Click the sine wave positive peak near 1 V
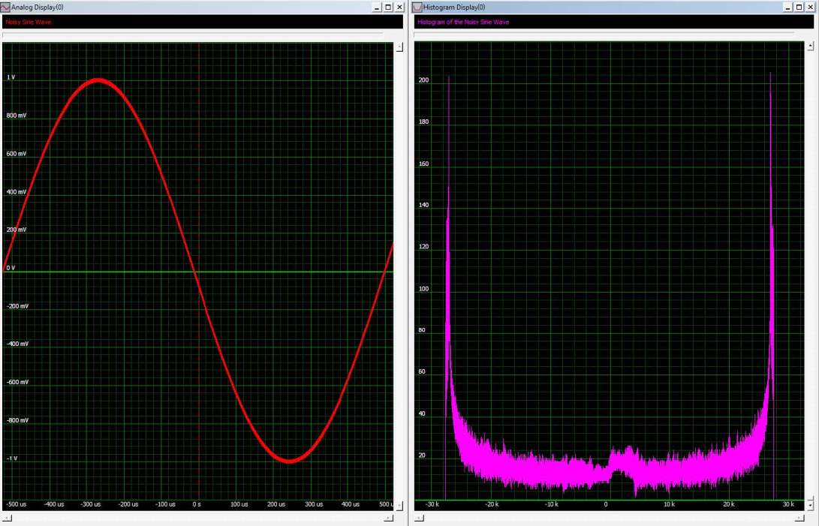The image size is (819, 526). (98, 80)
